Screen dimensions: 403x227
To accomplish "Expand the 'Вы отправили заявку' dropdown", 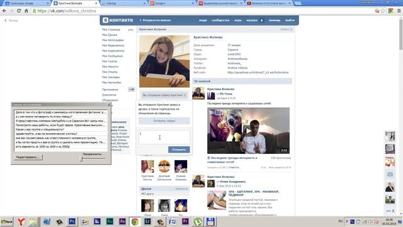I will pos(164,95).
